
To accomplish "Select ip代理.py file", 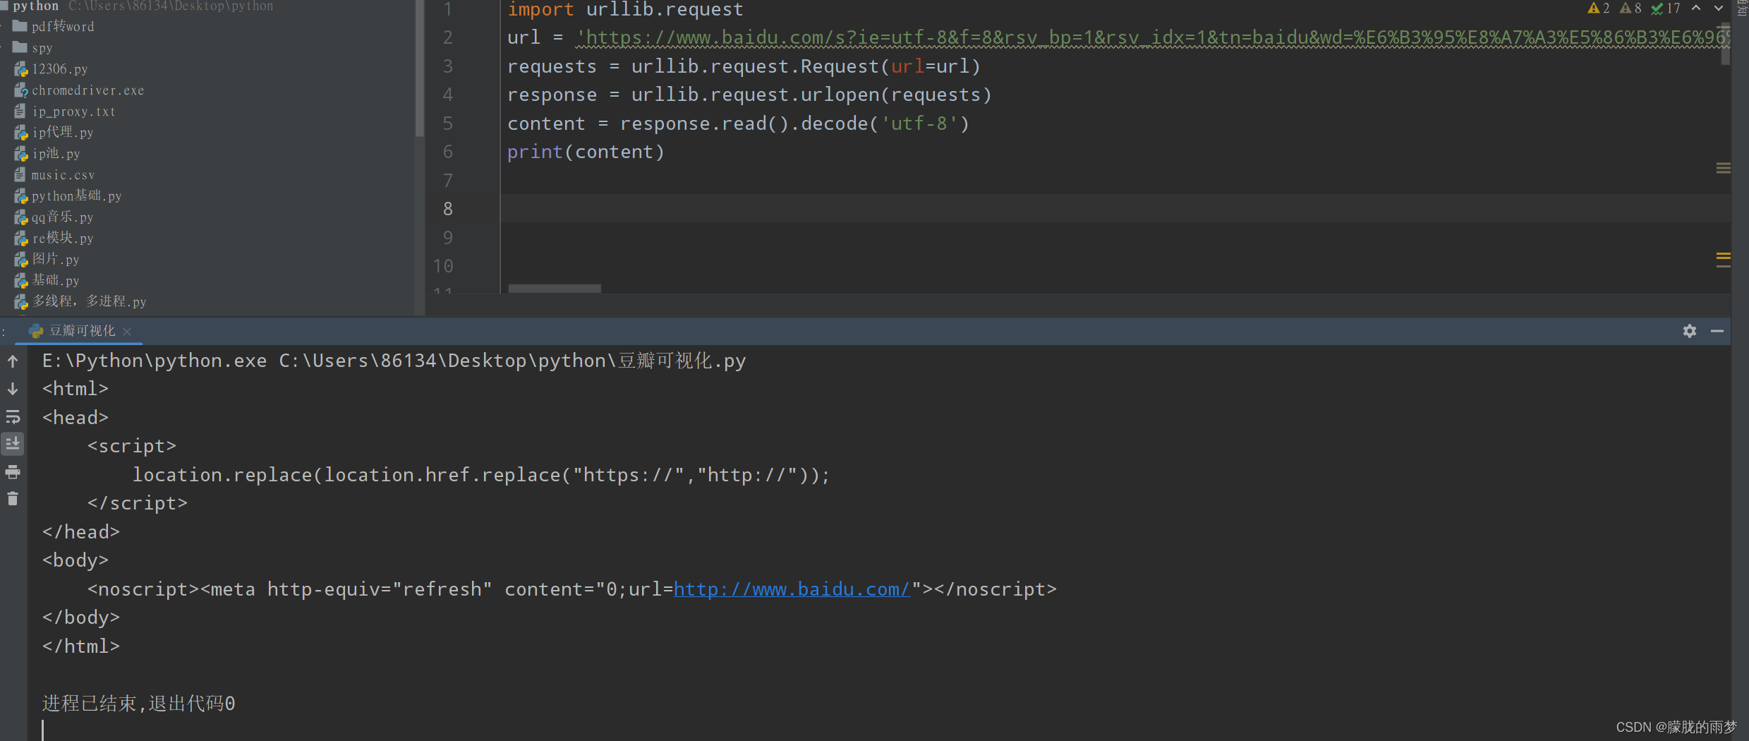I will pyautogui.click(x=54, y=133).
